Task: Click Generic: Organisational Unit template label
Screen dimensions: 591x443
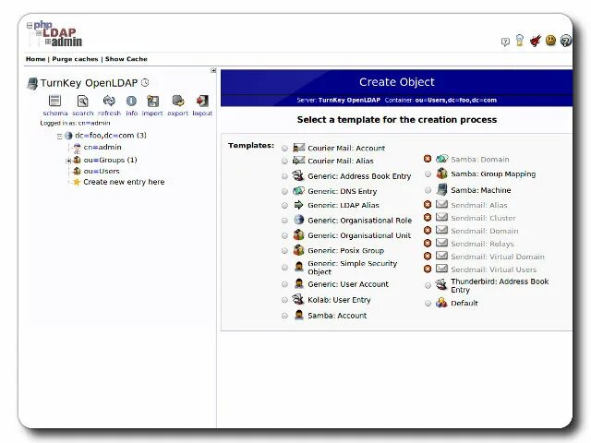Action: [x=359, y=235]
